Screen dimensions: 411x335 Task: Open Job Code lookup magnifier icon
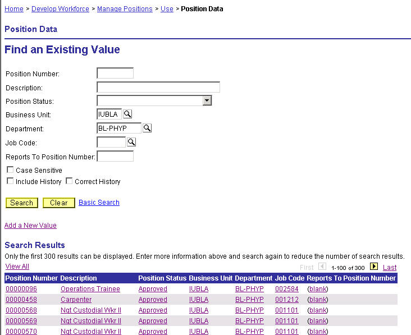click(131, 142)
